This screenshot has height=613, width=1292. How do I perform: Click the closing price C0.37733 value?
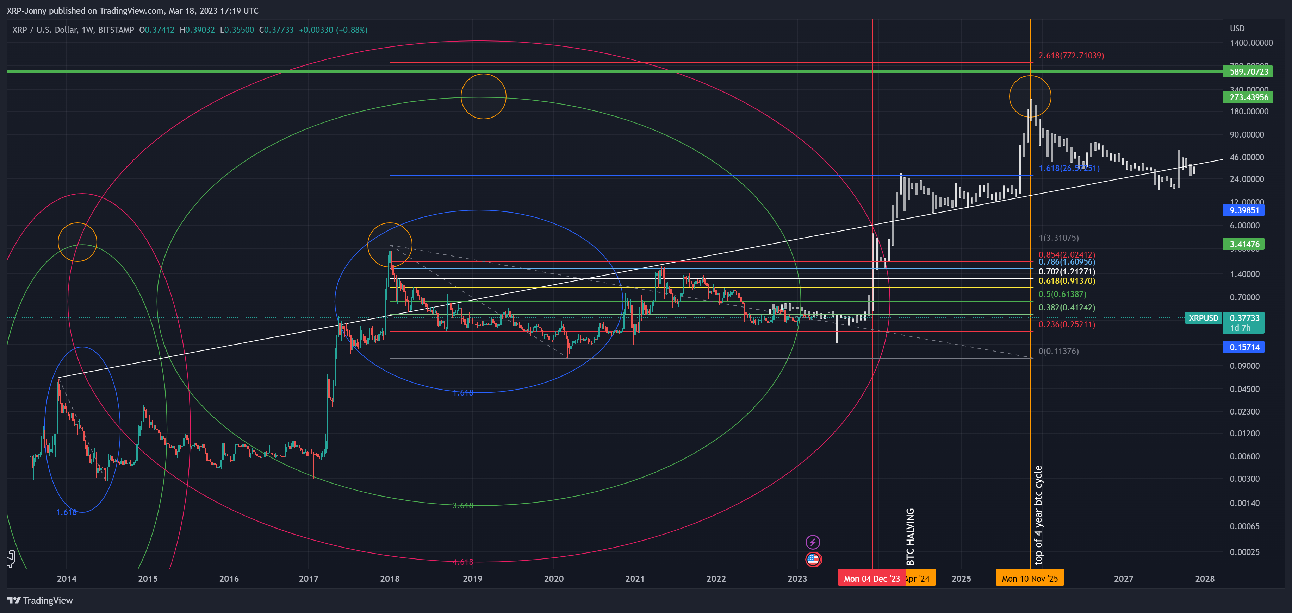pos(277,30)
